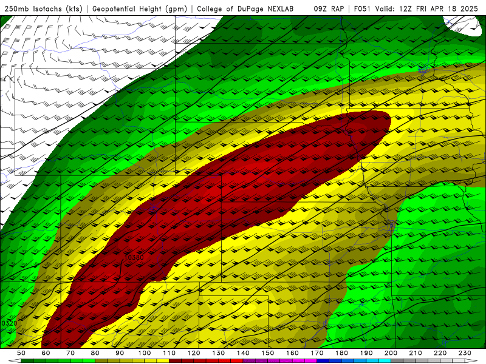
Task: Pick the dark red swatch beneath 110
Action: click(175, 360)
